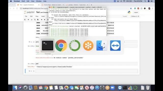Open App Store from the dock
Viewport: 163px width, 91px height.
pos(97,88)
